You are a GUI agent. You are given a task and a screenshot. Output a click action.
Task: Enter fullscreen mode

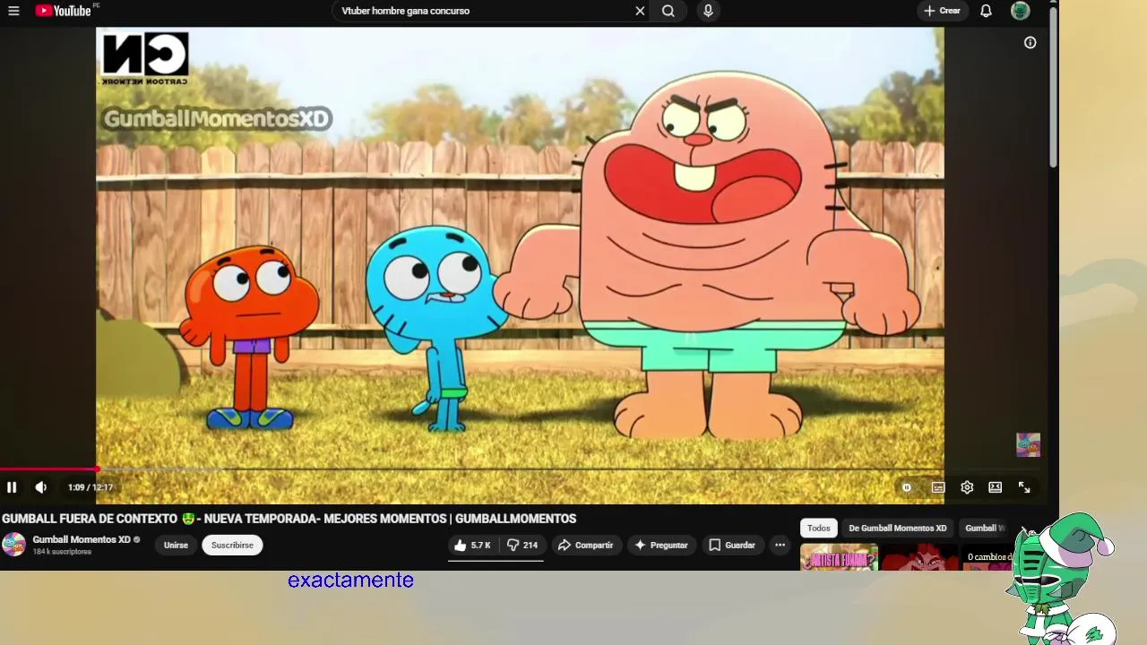click(1024, 487)
